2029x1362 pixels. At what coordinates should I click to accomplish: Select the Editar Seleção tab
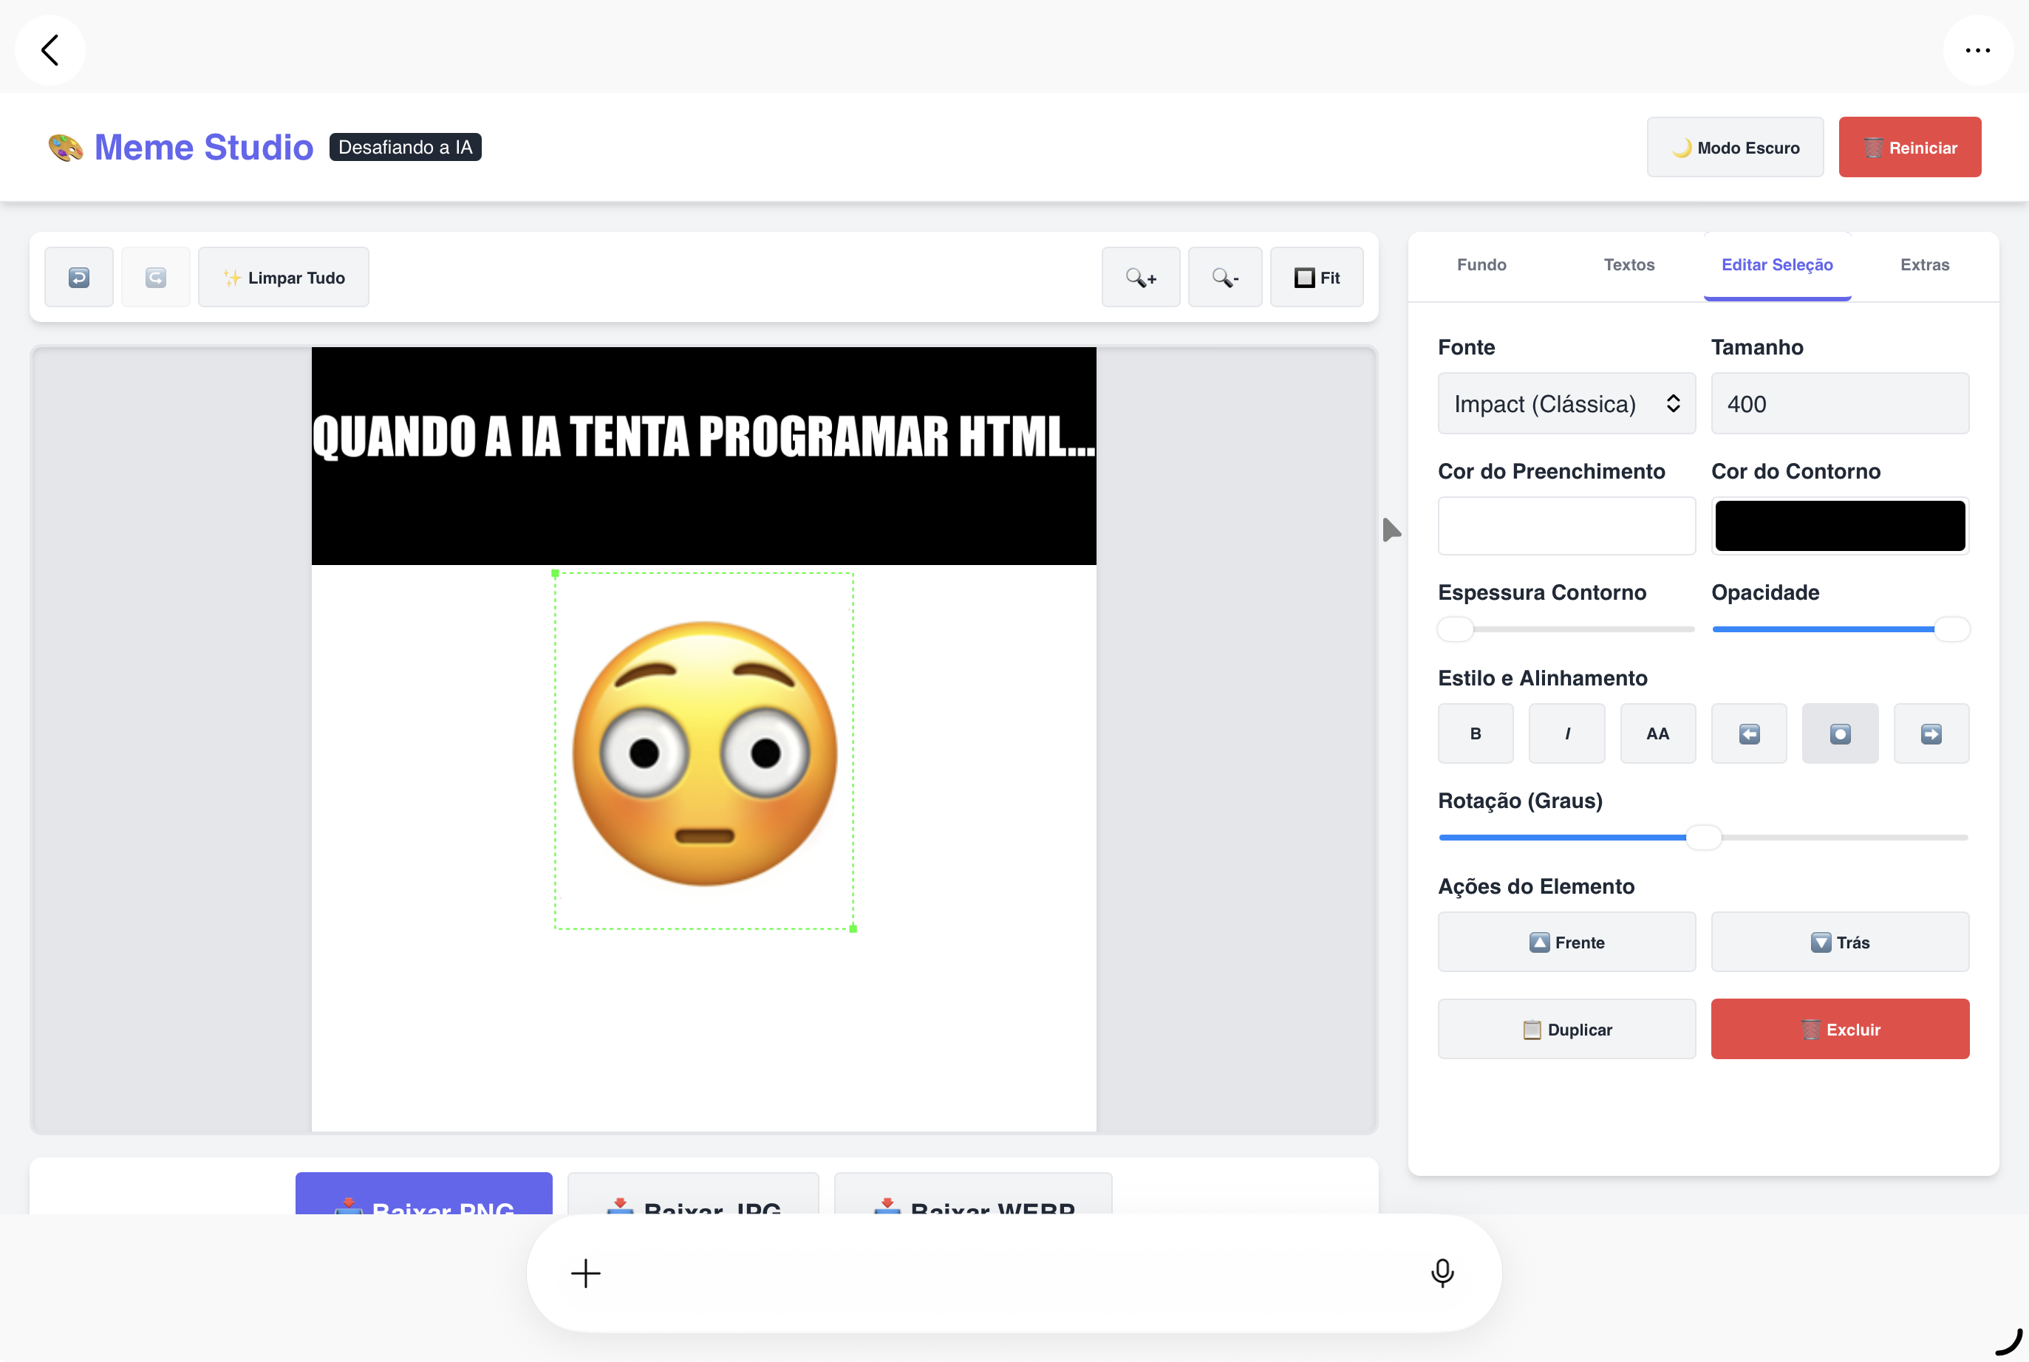tap(1777, 265)
